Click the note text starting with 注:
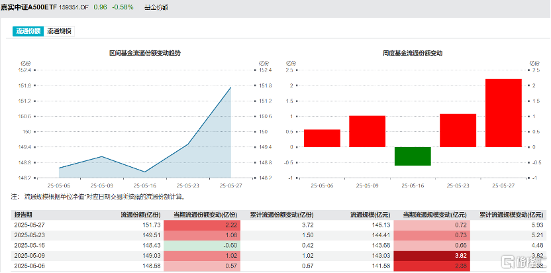This screenshot has width=551, height=273. tap(98, 197)
